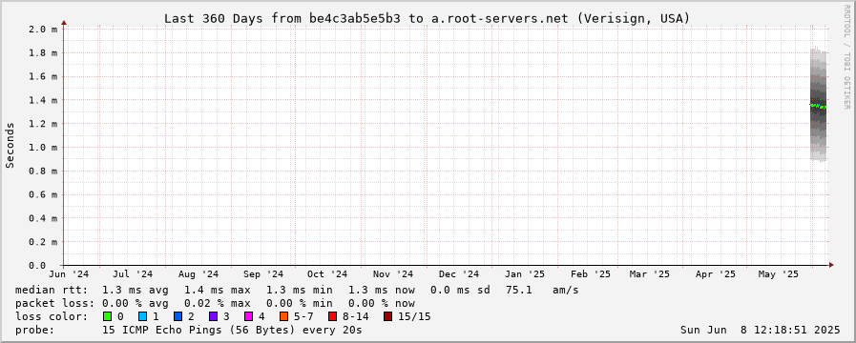
Task: Click the graph title text
Action: [x=427, y=18]
